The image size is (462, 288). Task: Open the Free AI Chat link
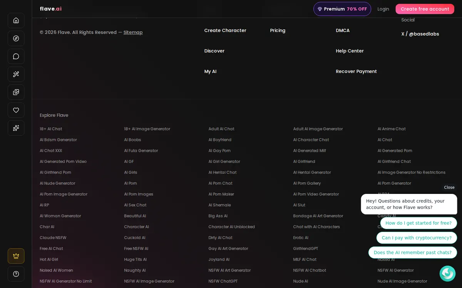pyautogui.click(x=51, y=248)
